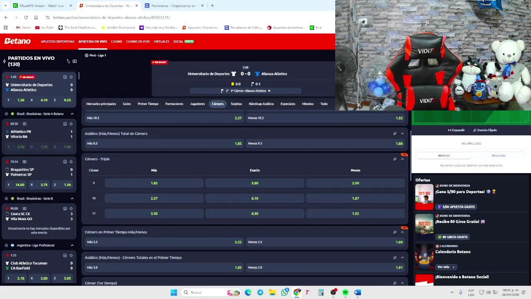Open Telegram from the taskbar

coord(260,292)
